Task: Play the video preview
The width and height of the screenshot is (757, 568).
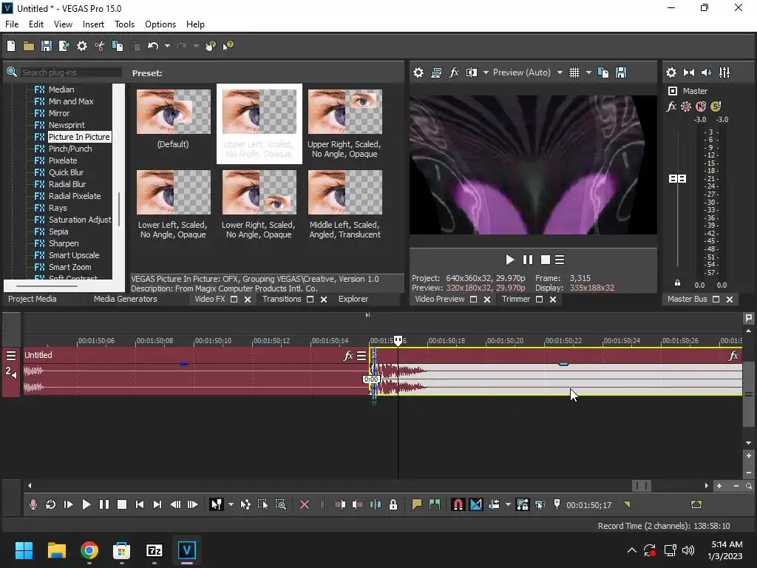Action: click(510, 260)
